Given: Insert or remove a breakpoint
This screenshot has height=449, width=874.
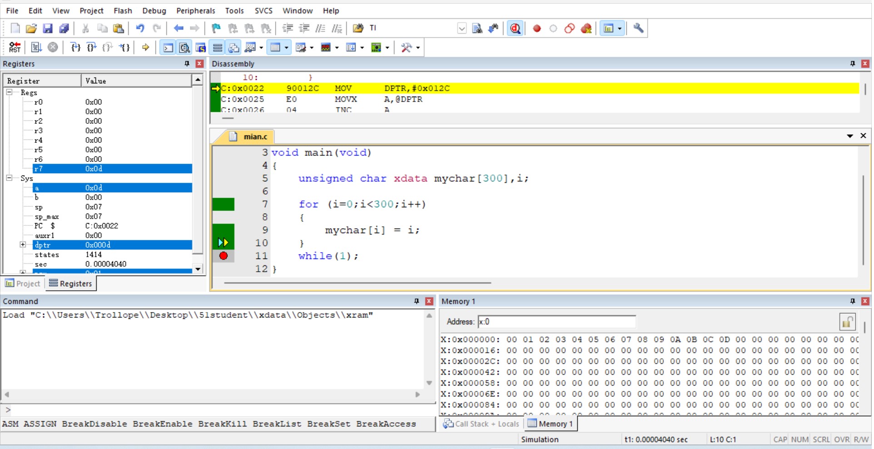Looking at the screenshot, I should 537,28.
